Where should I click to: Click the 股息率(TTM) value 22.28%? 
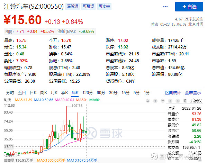83,74
